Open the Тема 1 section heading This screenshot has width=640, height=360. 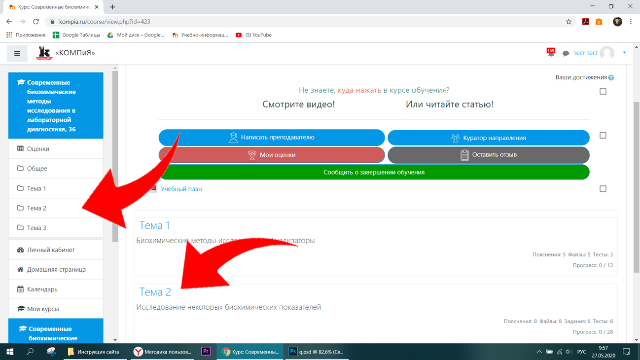pos(154,225)
